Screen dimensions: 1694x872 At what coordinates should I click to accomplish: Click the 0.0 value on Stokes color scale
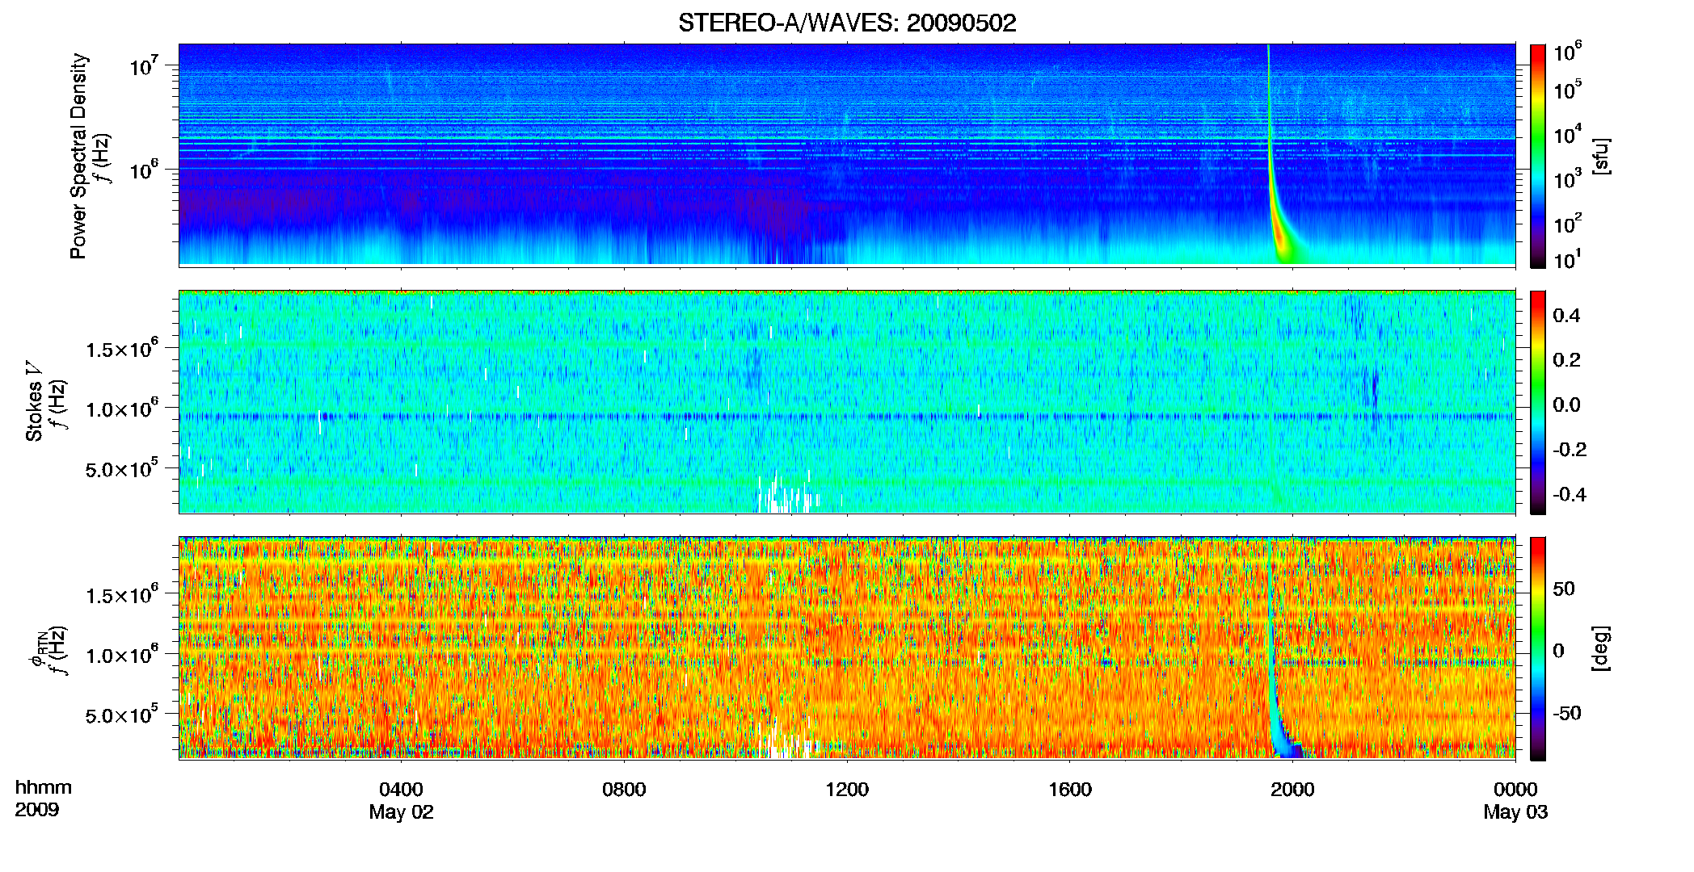pyautogui.click(x=1567, y=405)
